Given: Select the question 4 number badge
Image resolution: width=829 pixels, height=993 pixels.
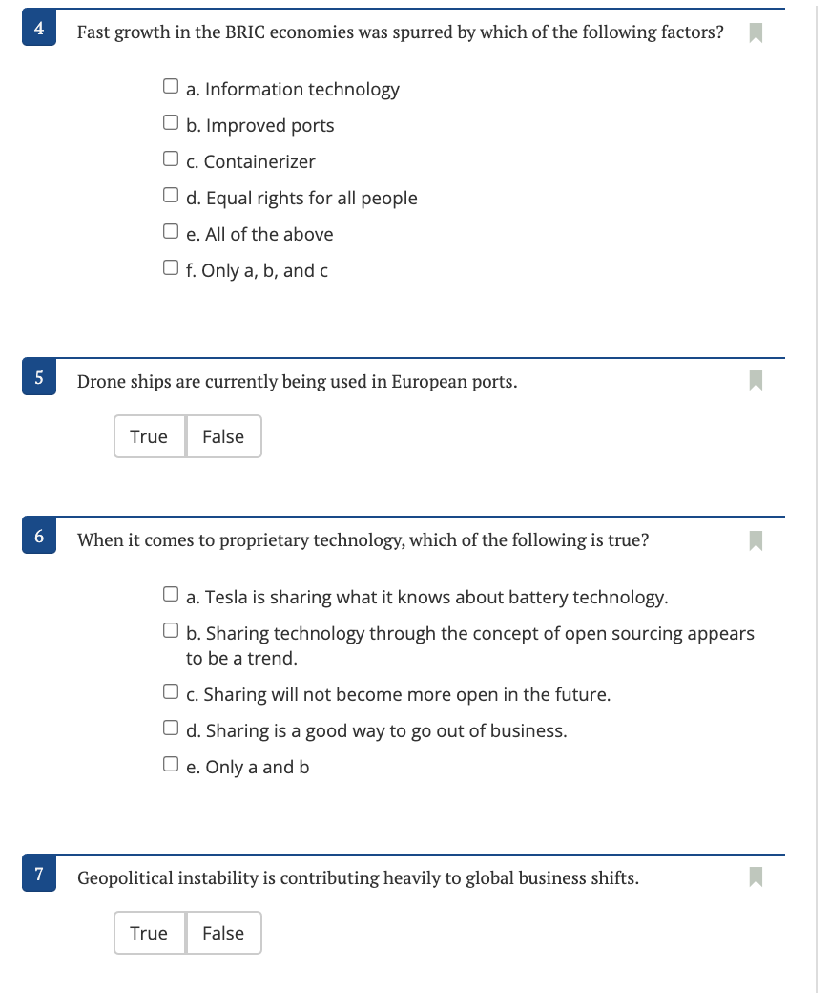Looking at the screenshot, I should click(x=38, y=29).
